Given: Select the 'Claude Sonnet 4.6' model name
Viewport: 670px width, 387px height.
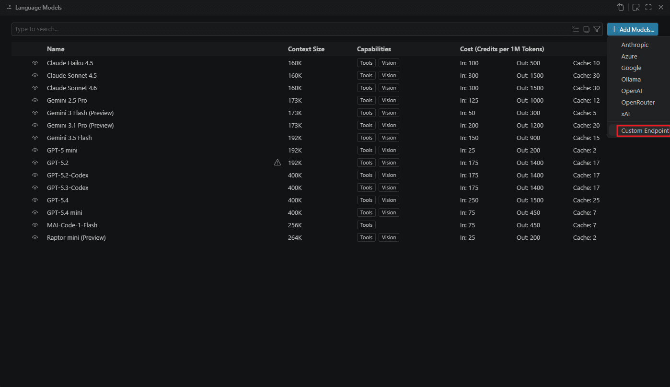Looking at the screenshot, I should (72, 88).
